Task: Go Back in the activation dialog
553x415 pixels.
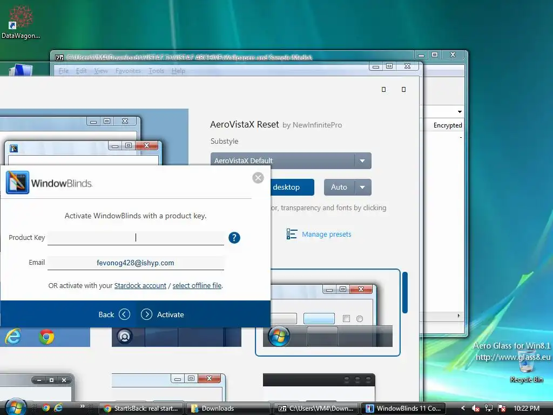Action: (114, 314)
